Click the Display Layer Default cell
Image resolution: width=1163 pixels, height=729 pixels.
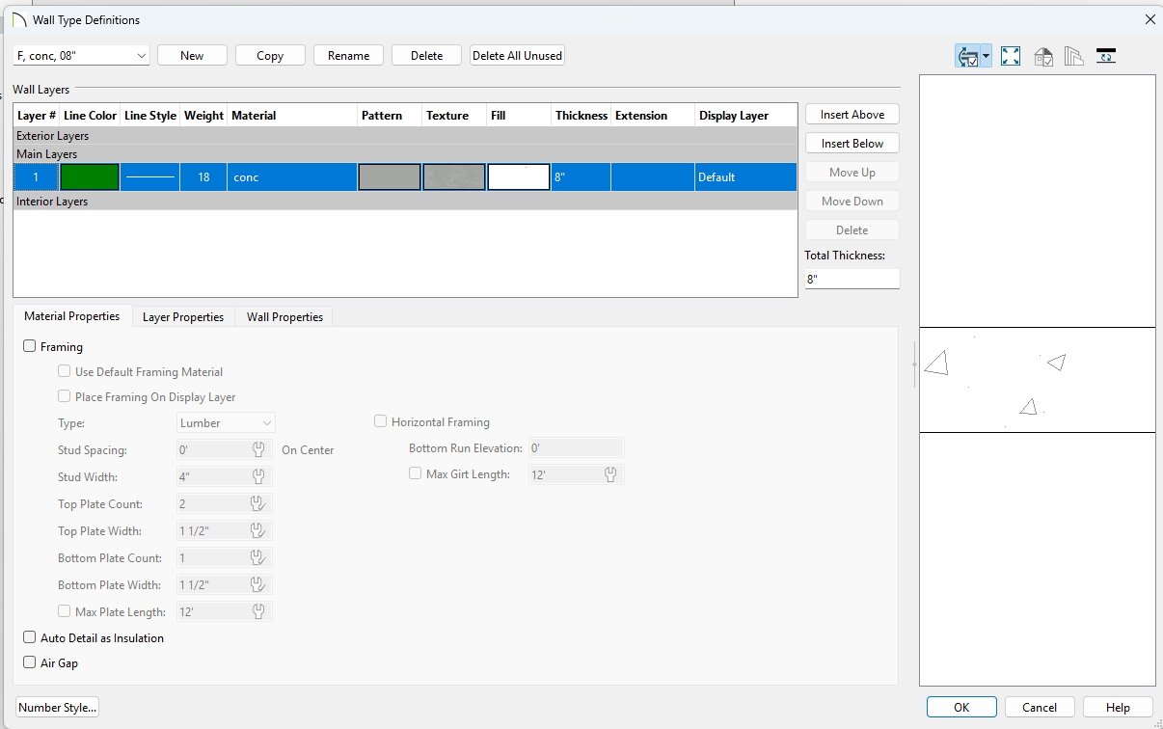[745, 177]
